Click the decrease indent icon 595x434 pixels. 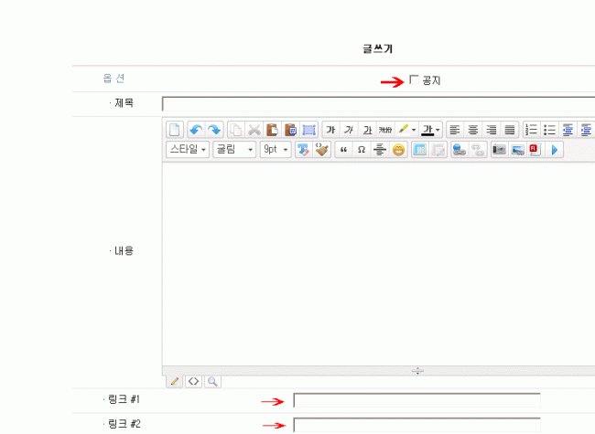568,130
